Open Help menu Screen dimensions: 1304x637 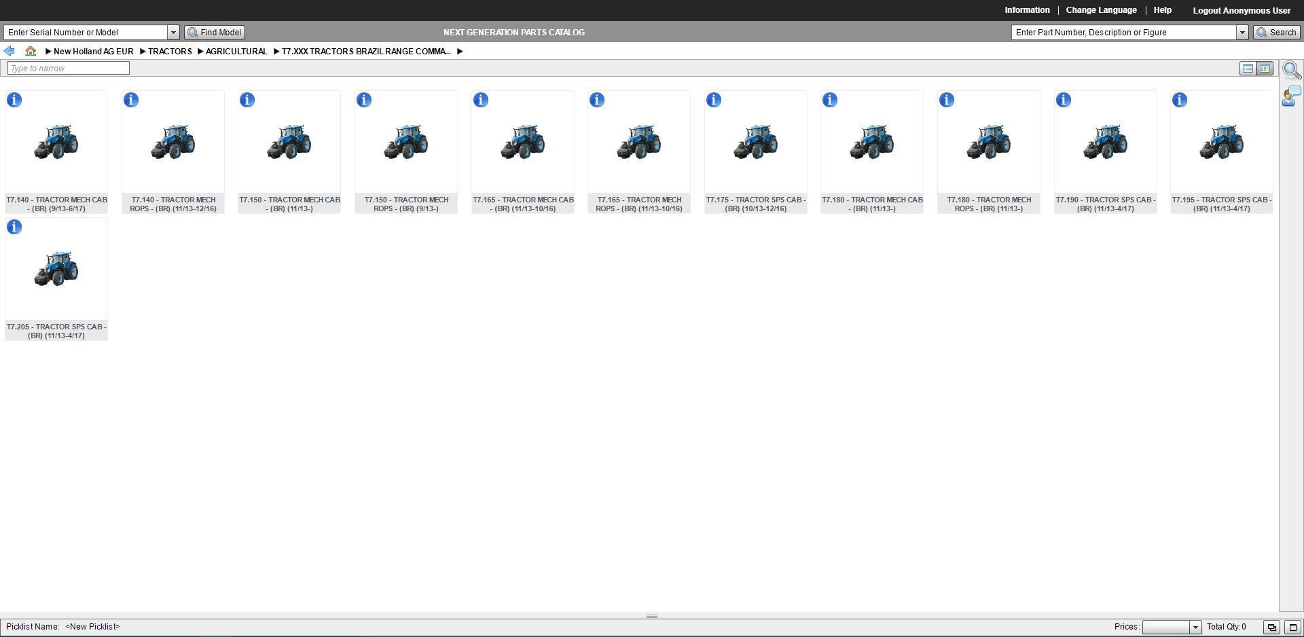tap(1162, 10)
